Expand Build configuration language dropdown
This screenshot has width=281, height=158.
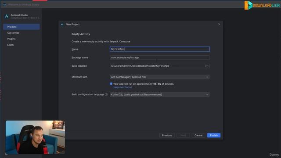(159, 95)
